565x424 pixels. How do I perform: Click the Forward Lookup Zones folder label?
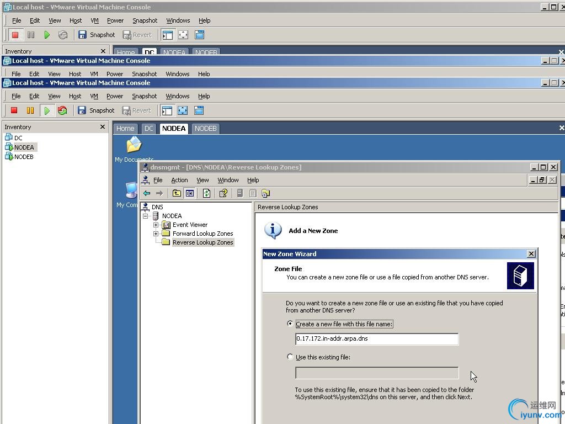pyautogui.click(x=203, y=234)
